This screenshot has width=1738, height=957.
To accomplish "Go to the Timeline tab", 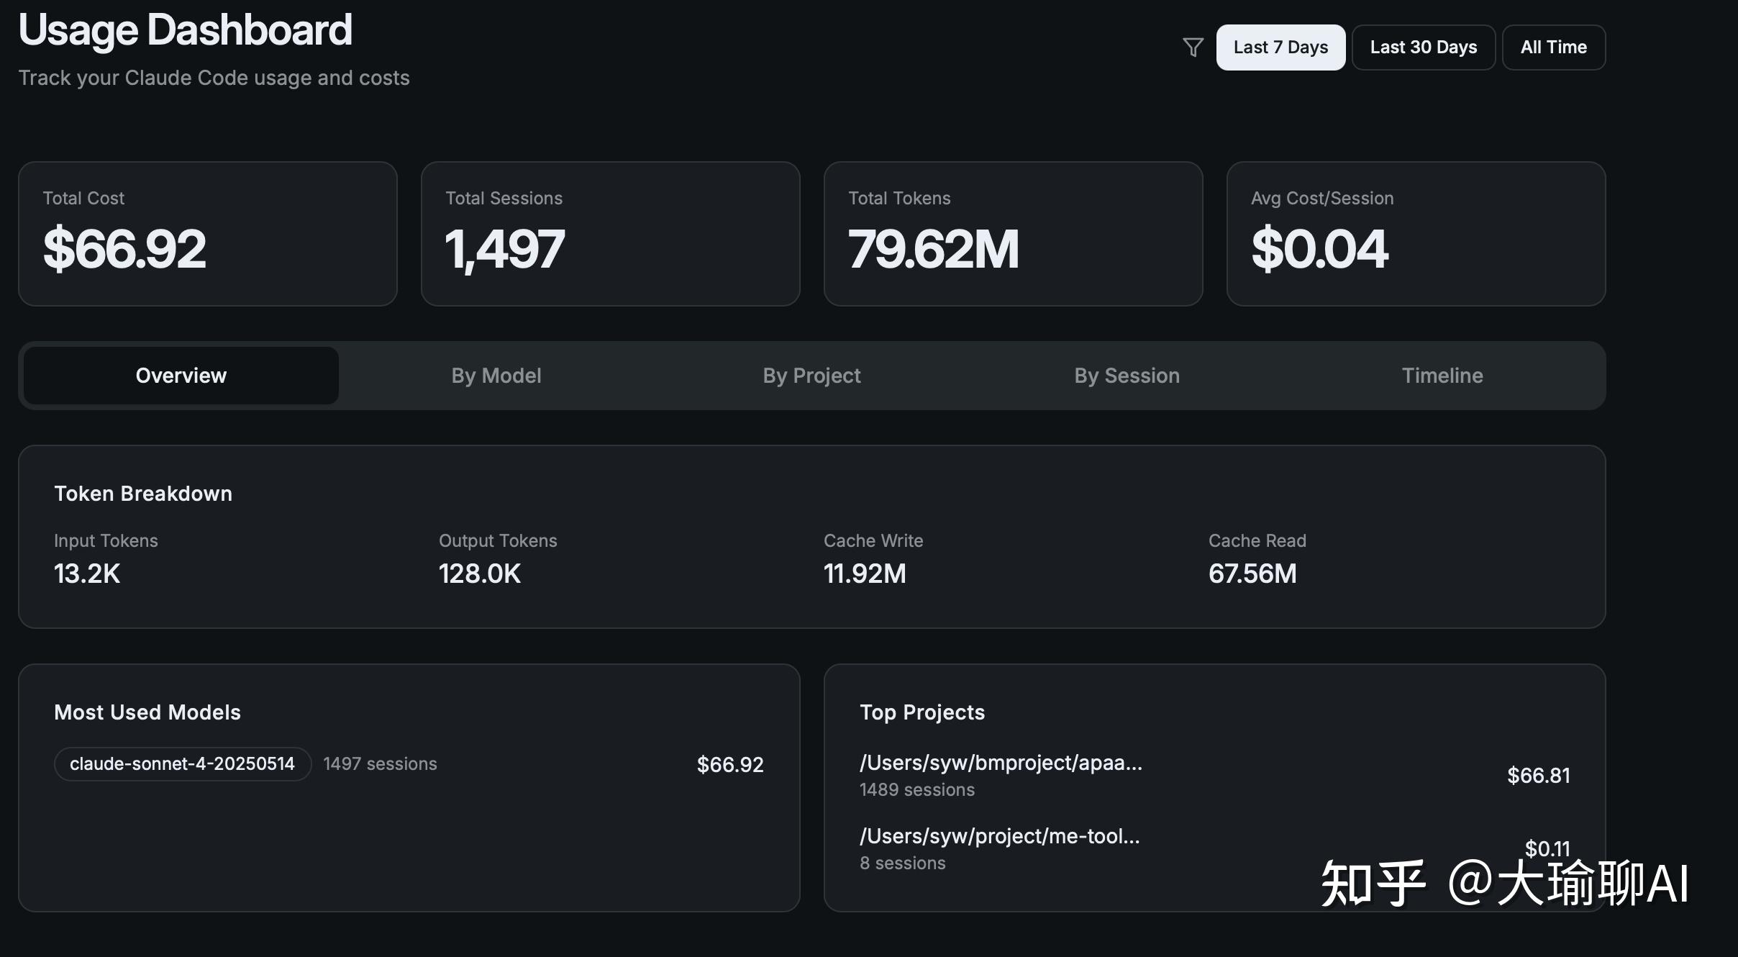I will 1442,376.
